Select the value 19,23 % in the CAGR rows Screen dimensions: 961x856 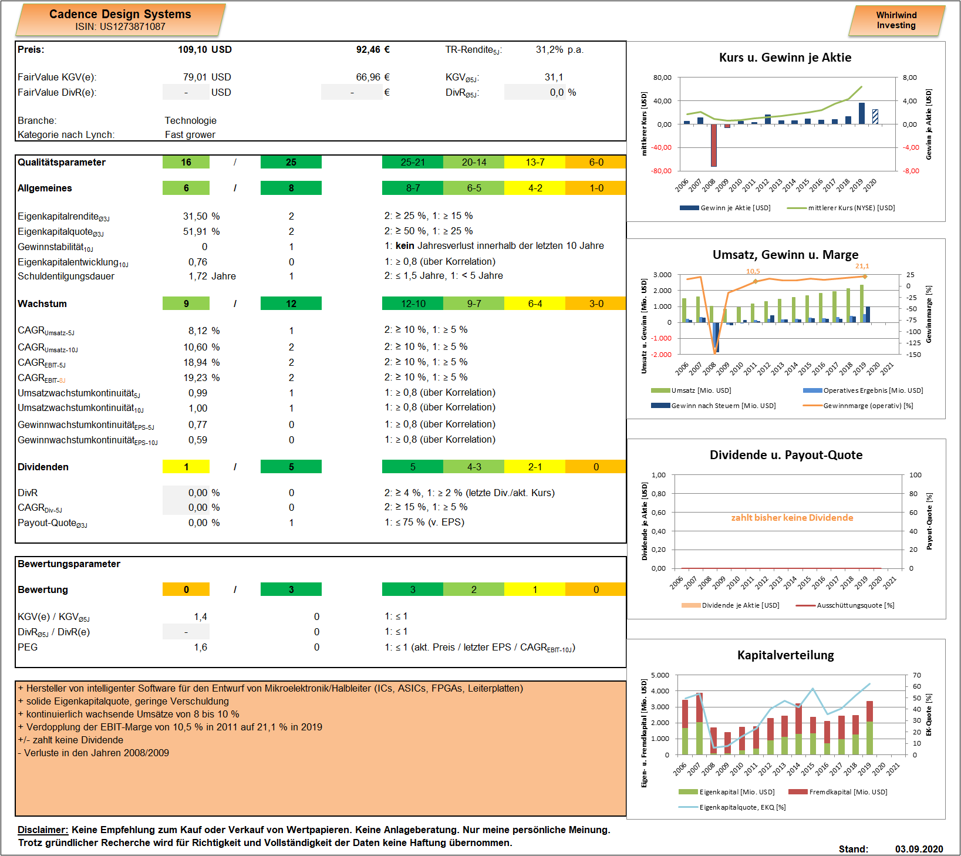click(201, 378)
